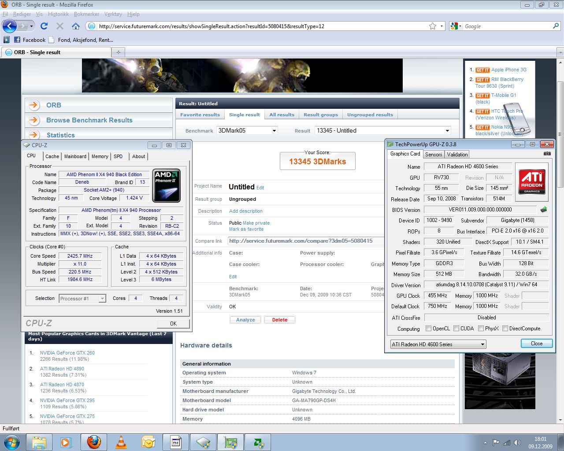Click the BIOS save chip icon in GPU-Z
564x451 pixels.
click(x=544, y=210)
